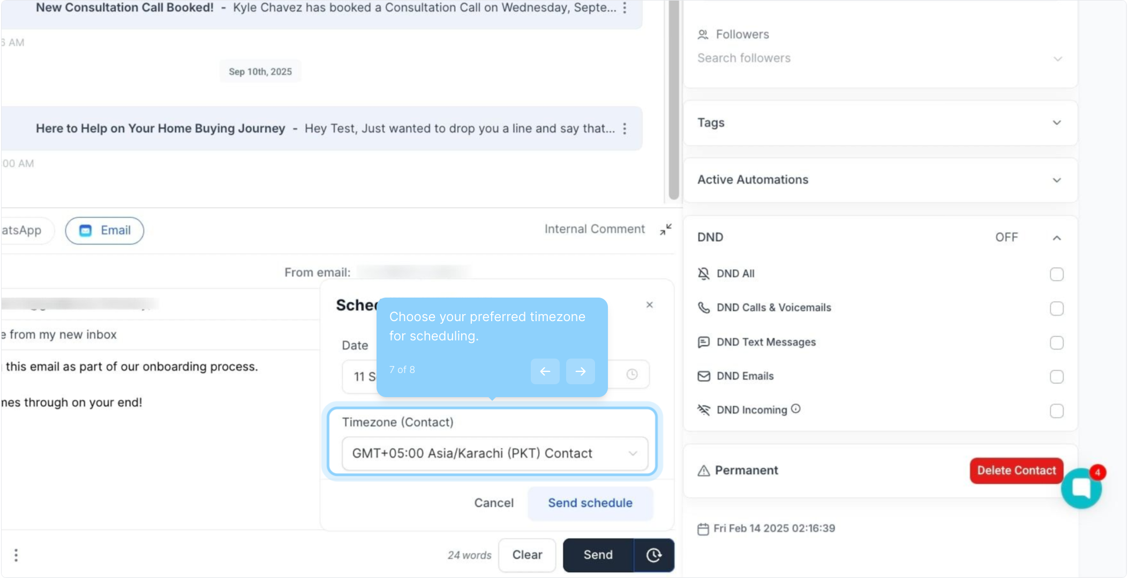The width and height of the screenshot is (1128, 578).
Task: Collapse the message composer with shrink icon
Action: point(666,230)
